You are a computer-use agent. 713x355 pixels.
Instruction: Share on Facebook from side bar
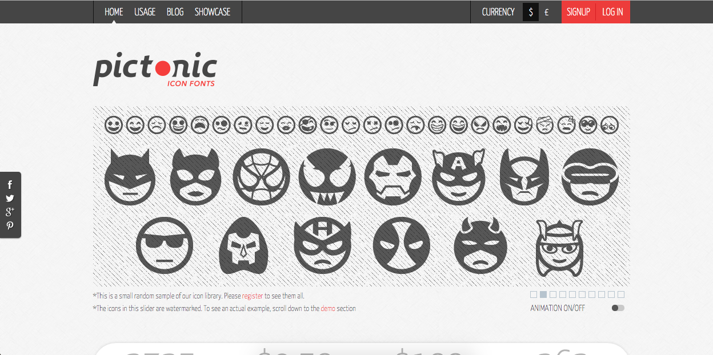coord(10,185)
